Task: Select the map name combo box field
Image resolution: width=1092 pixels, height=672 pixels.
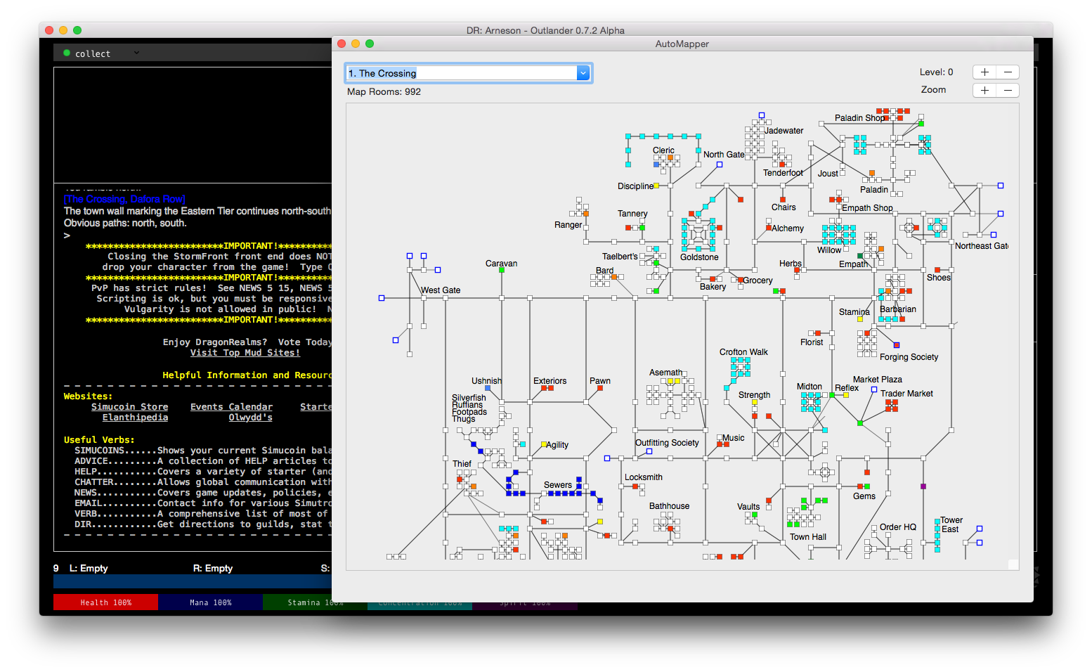Action: (468, 73)
